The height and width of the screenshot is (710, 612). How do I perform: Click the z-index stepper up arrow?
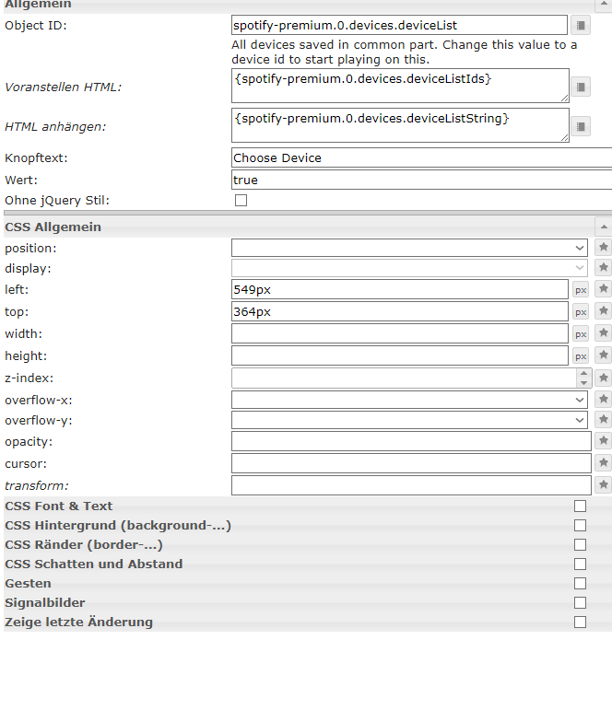(x=583, y=373)
